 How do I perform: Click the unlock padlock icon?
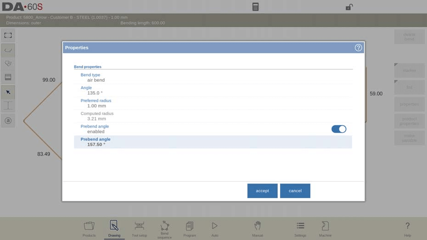(x=349, y=7)
